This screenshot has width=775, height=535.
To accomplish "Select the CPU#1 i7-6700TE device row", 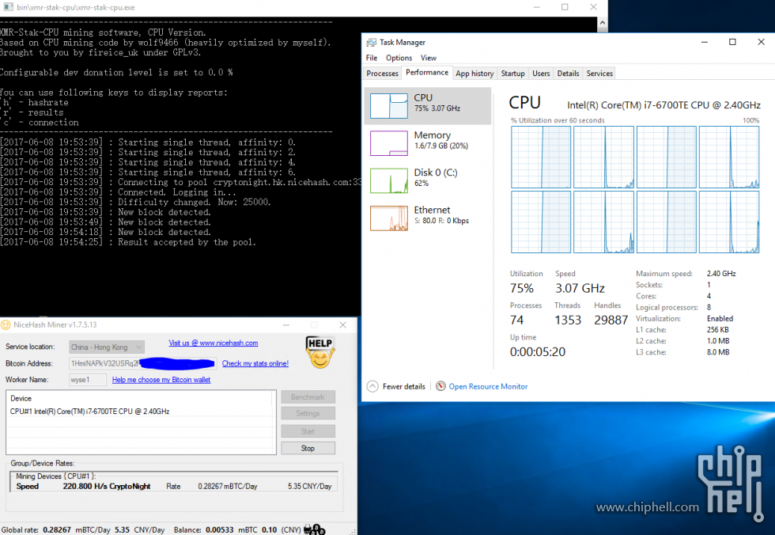I will point(140,412).
